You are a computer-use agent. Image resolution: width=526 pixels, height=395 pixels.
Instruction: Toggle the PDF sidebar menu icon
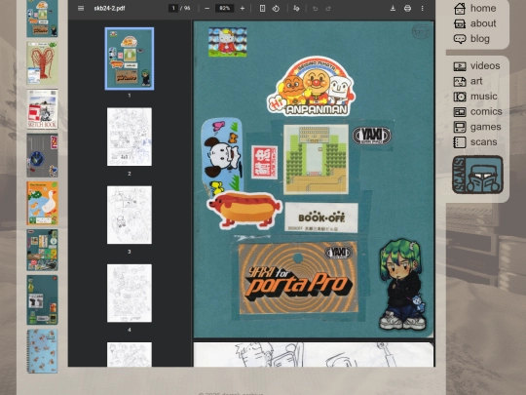(x=81, y=9)
